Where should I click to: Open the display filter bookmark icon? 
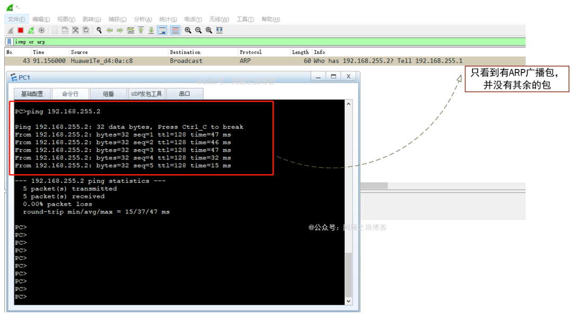point(10,42)
